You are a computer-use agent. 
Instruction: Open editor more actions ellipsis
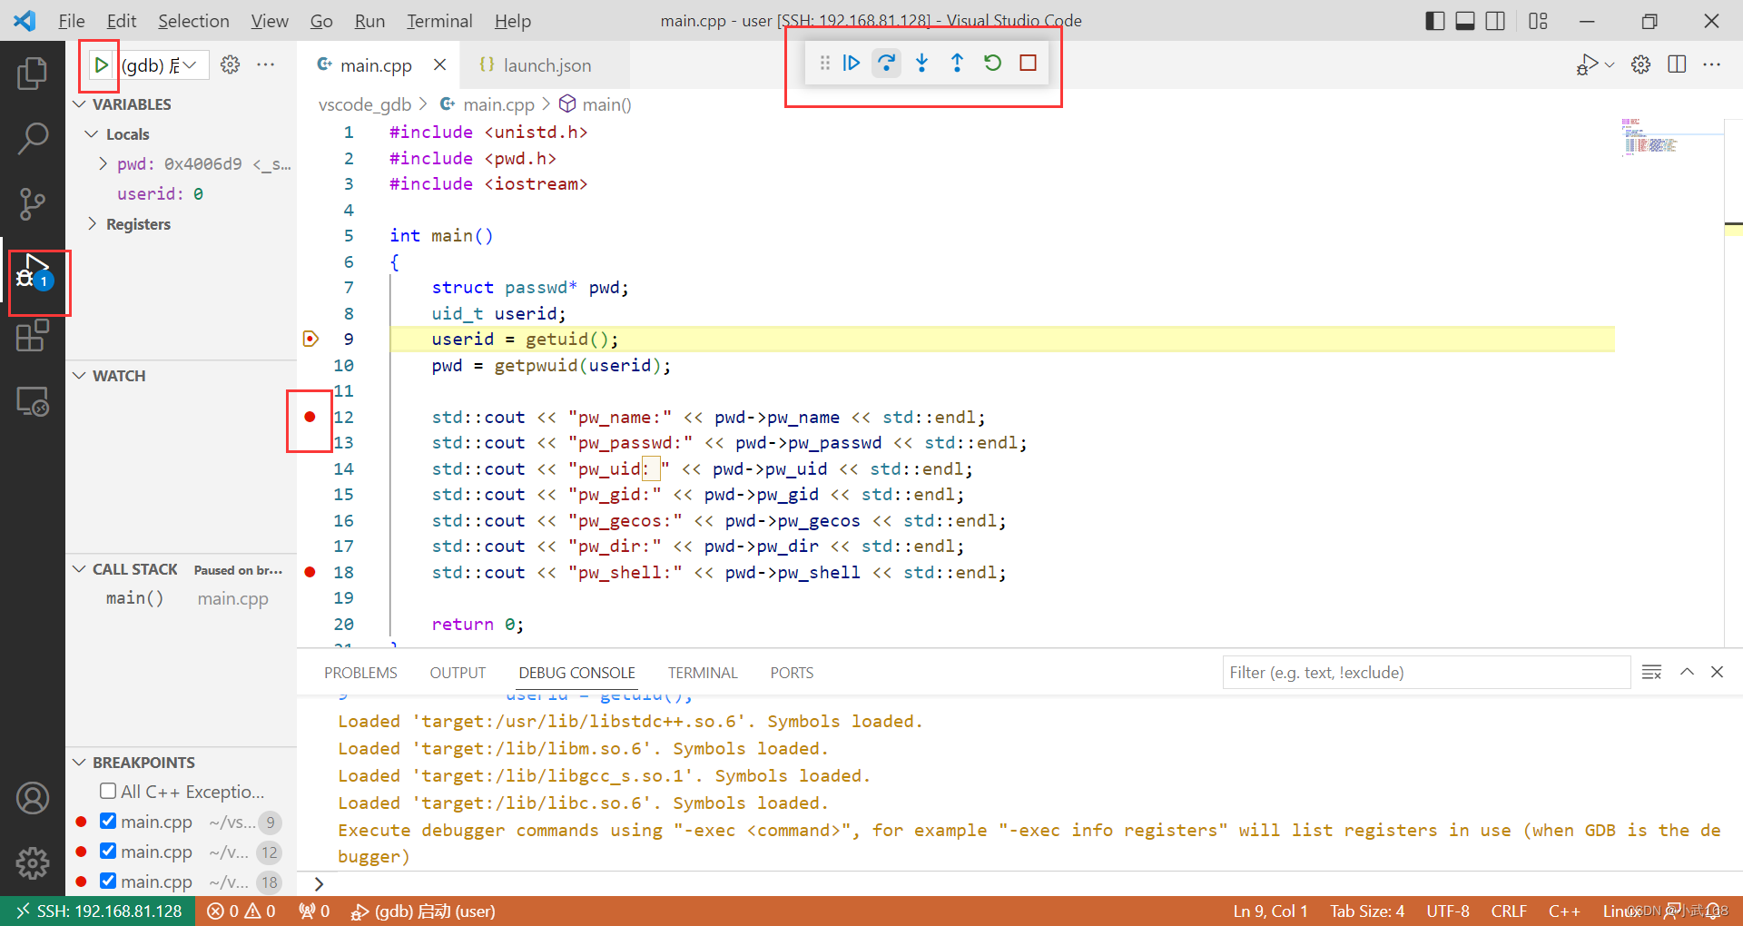[x=1712, y=64]
